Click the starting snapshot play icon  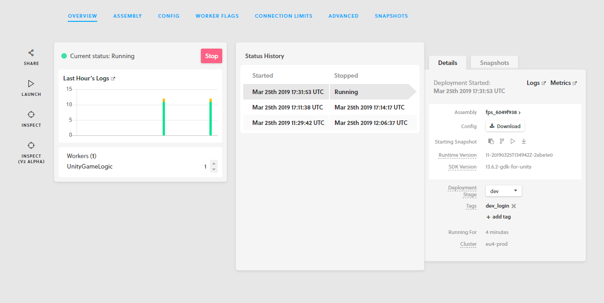click(513, 141)
